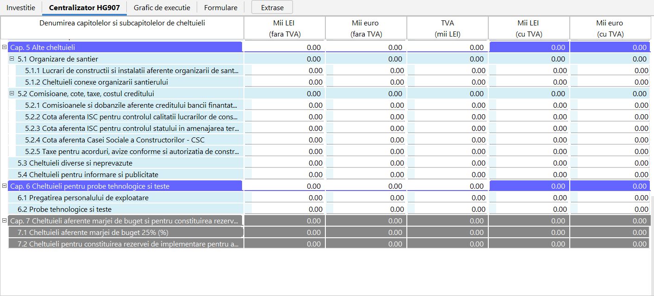Switch to the Investitie tab

point(21,8)
